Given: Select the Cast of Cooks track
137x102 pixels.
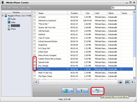Looking at the screenshot, I should [83, 38].
